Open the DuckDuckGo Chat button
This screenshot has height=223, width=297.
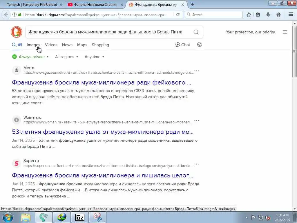click(183, 45)
